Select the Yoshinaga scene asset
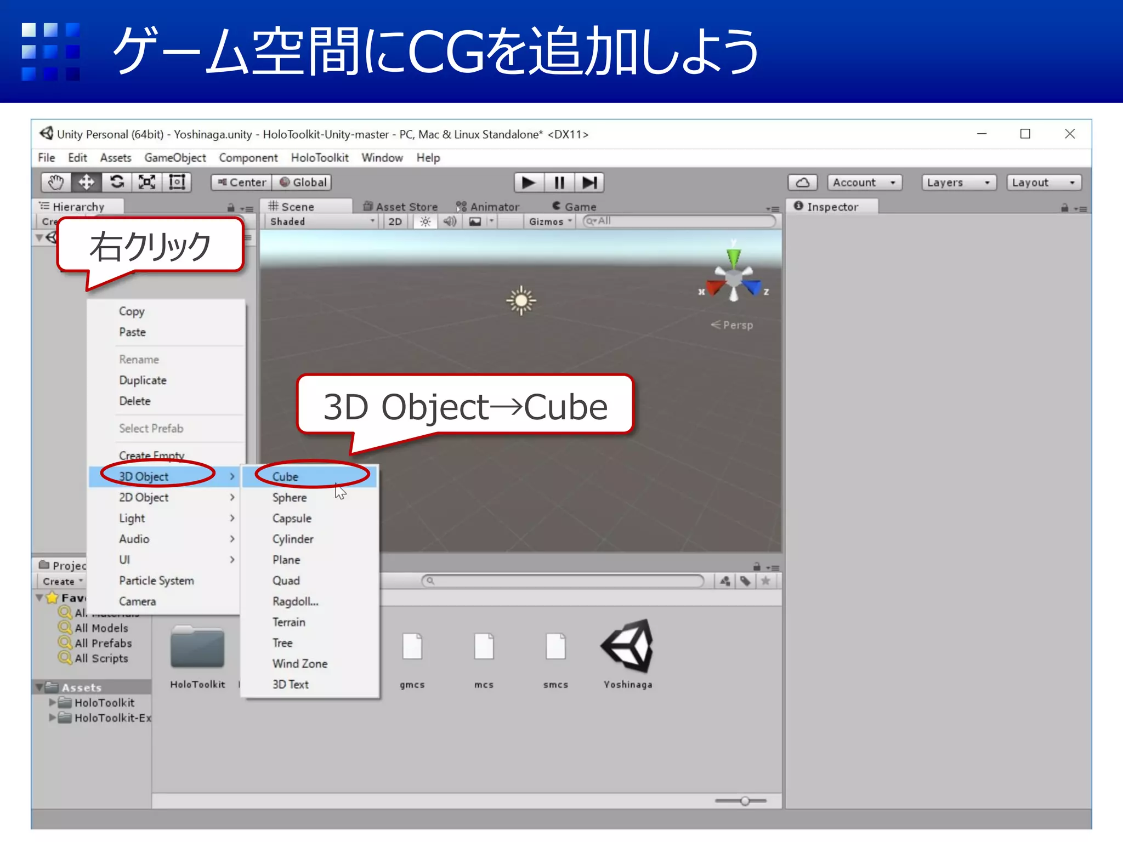1123x842 pixels. click(627, 654)
